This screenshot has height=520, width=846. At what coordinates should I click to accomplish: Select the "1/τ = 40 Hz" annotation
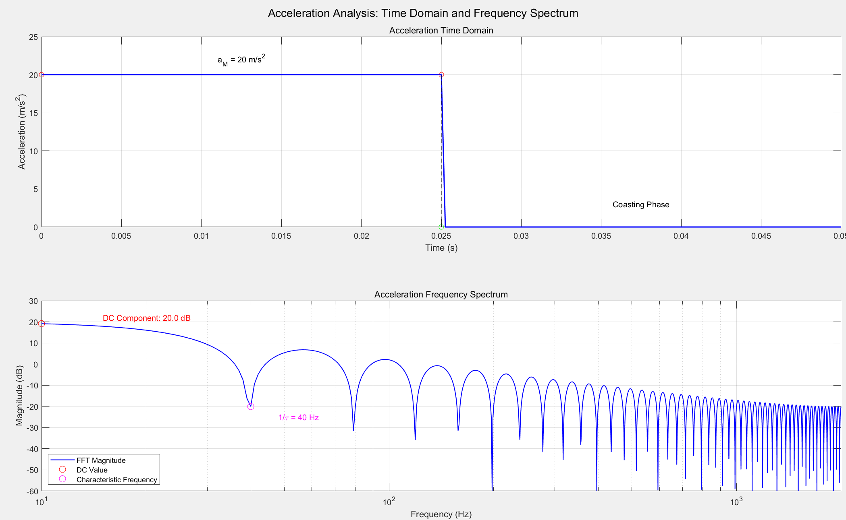(298, 417)
